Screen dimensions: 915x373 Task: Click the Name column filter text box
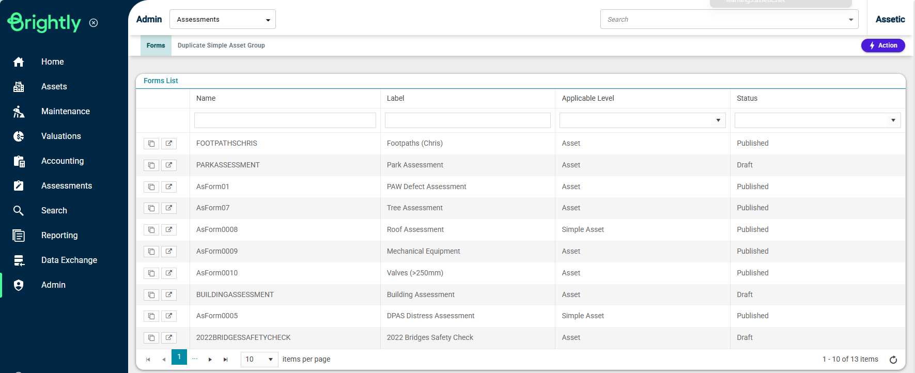click(x=285, y=120)
